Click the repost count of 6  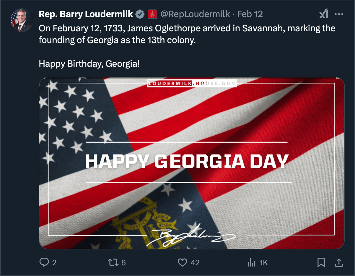(123, 262)
